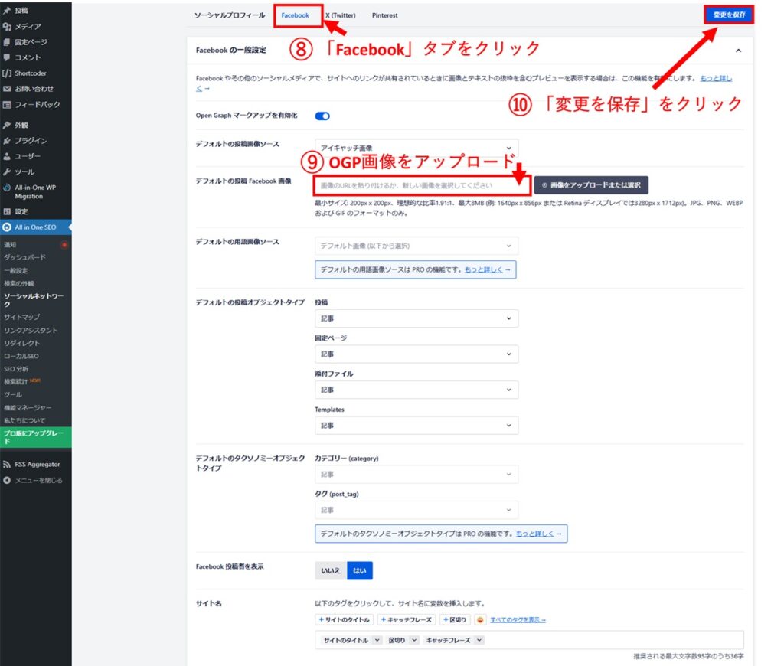Open the Pinterest tab
784x666 pixels.
click(x=384, y=15)
